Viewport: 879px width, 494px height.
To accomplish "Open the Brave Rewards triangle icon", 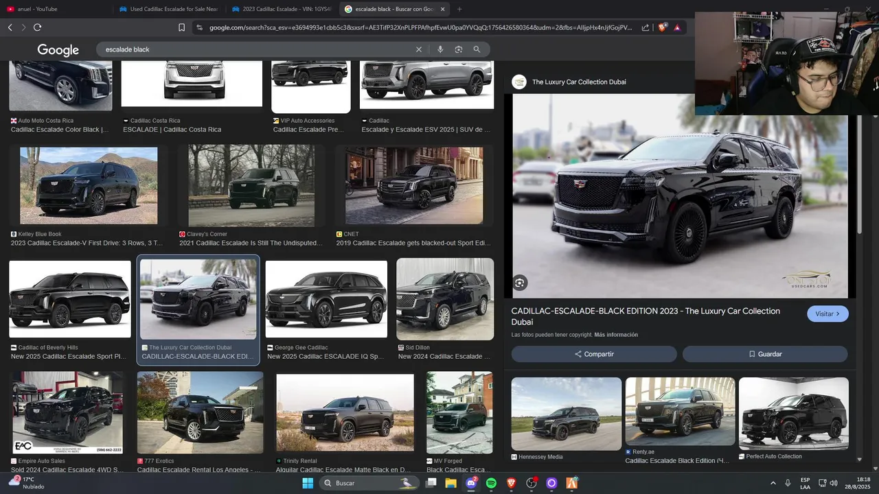I will click(x=677, y=27).
